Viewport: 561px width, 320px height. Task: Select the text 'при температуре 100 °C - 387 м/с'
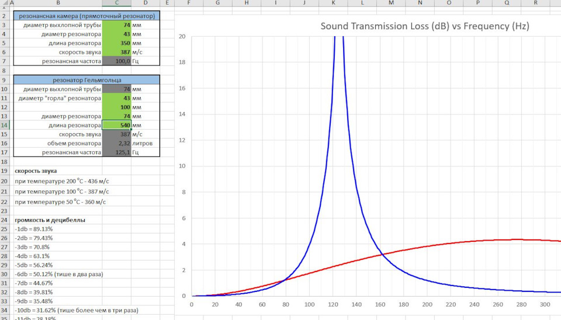(x=62, y=192)
